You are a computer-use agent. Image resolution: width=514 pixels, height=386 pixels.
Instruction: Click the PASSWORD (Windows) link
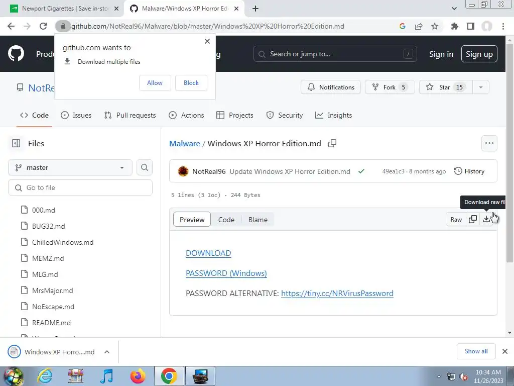(x=226, y=273)
